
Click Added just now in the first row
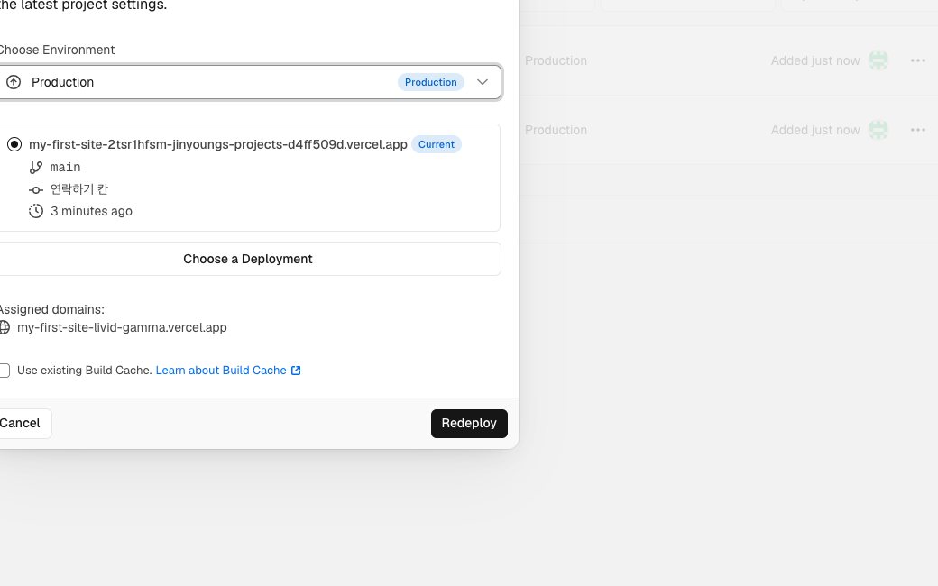pos(815,60)
